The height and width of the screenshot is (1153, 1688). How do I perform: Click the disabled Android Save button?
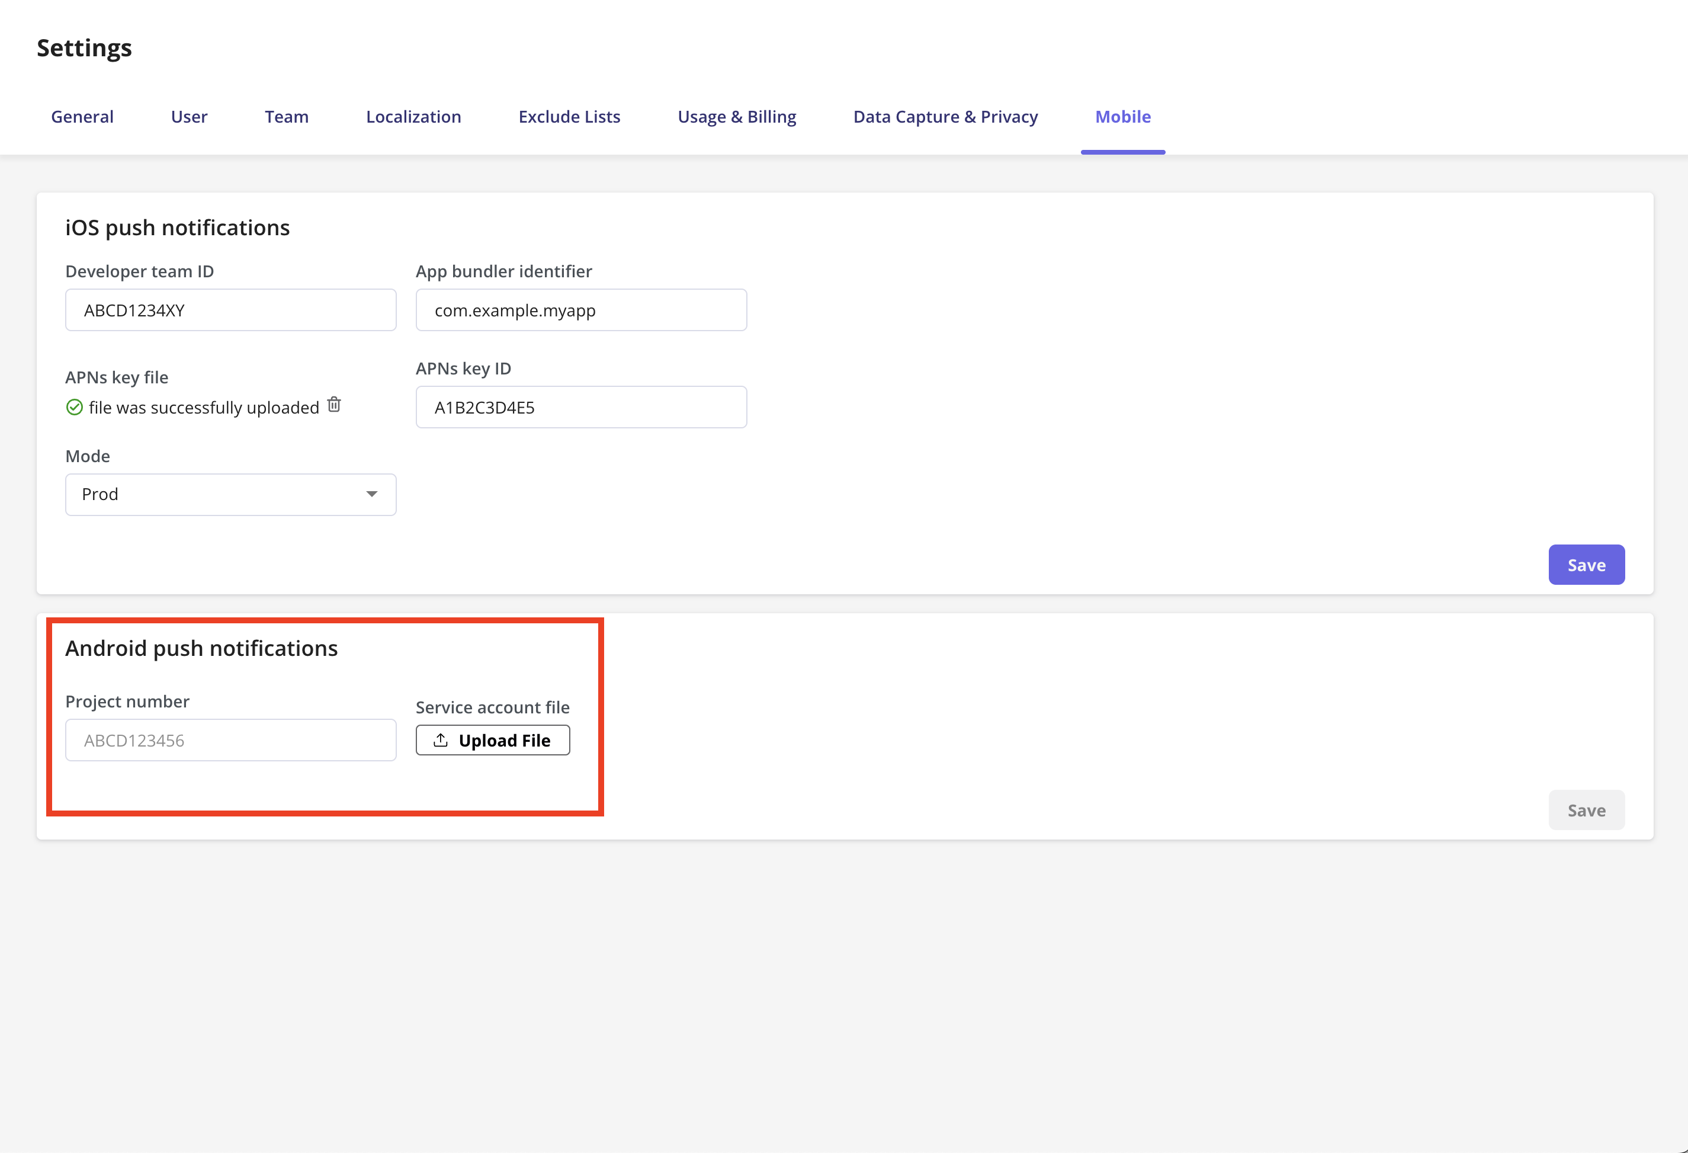coord(1586,809)
